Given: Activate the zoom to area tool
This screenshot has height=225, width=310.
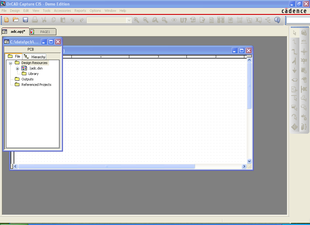Looking at the screenshot, I should point(155,20).
